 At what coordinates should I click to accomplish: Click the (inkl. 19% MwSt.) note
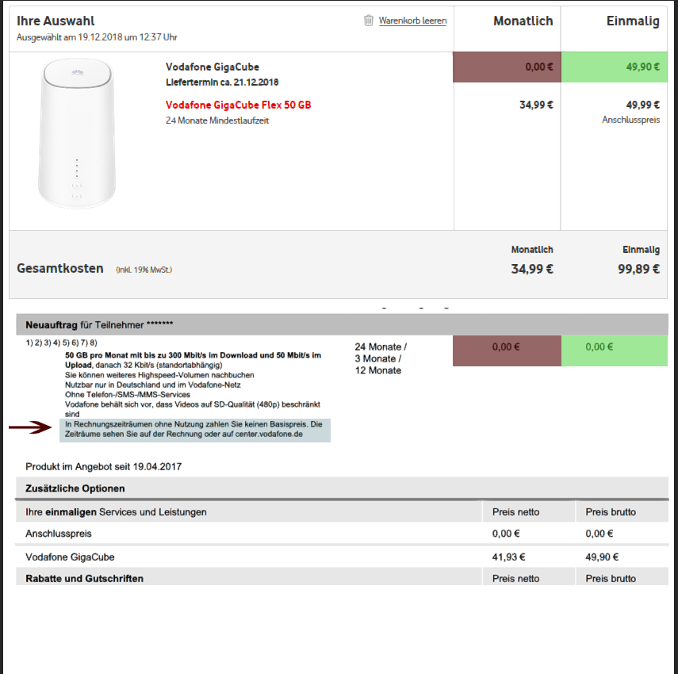point(144,270)
